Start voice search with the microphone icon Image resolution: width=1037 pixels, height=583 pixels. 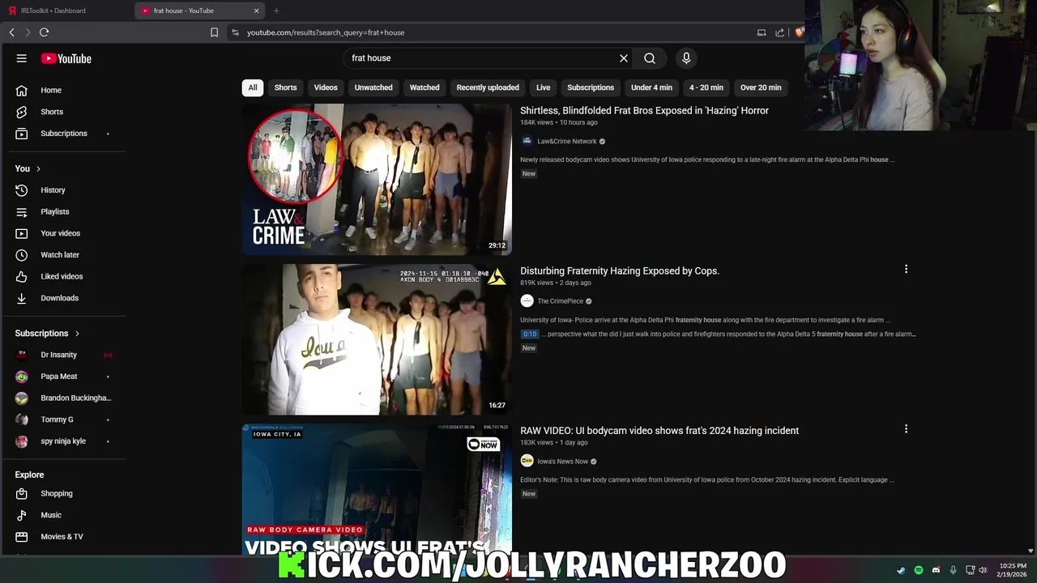point(686,58)
